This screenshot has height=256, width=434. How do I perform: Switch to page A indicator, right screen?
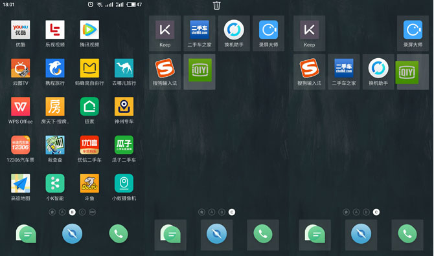pos(356,212)
